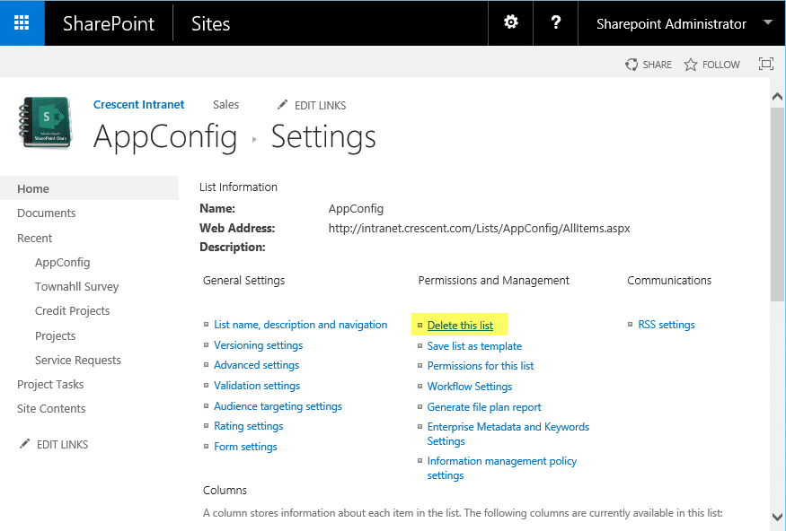
Task: Click the focus-on-content icon
Action: click(x=765, y=64)
